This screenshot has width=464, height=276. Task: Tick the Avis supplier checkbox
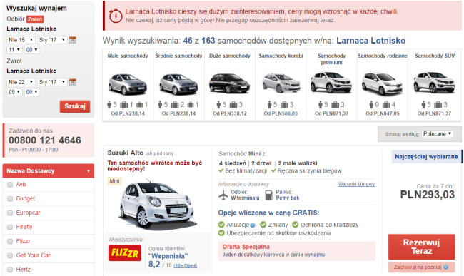[10, 185]
